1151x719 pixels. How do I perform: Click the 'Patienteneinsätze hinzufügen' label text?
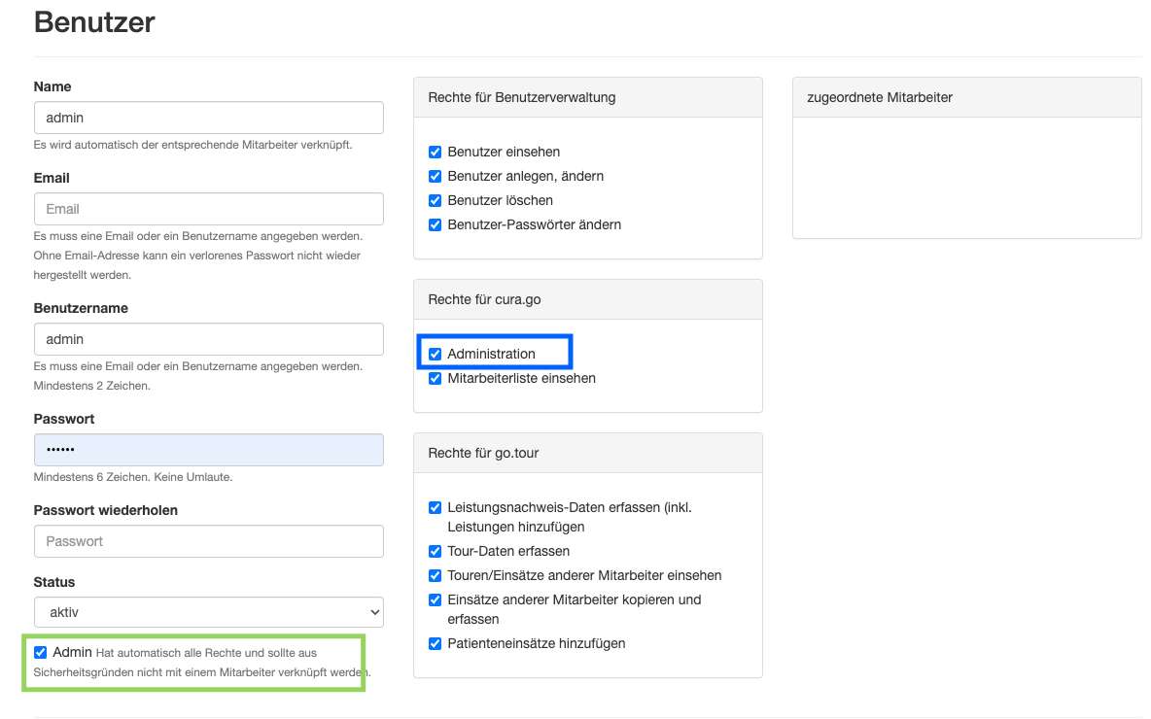(x=536, y=643)
